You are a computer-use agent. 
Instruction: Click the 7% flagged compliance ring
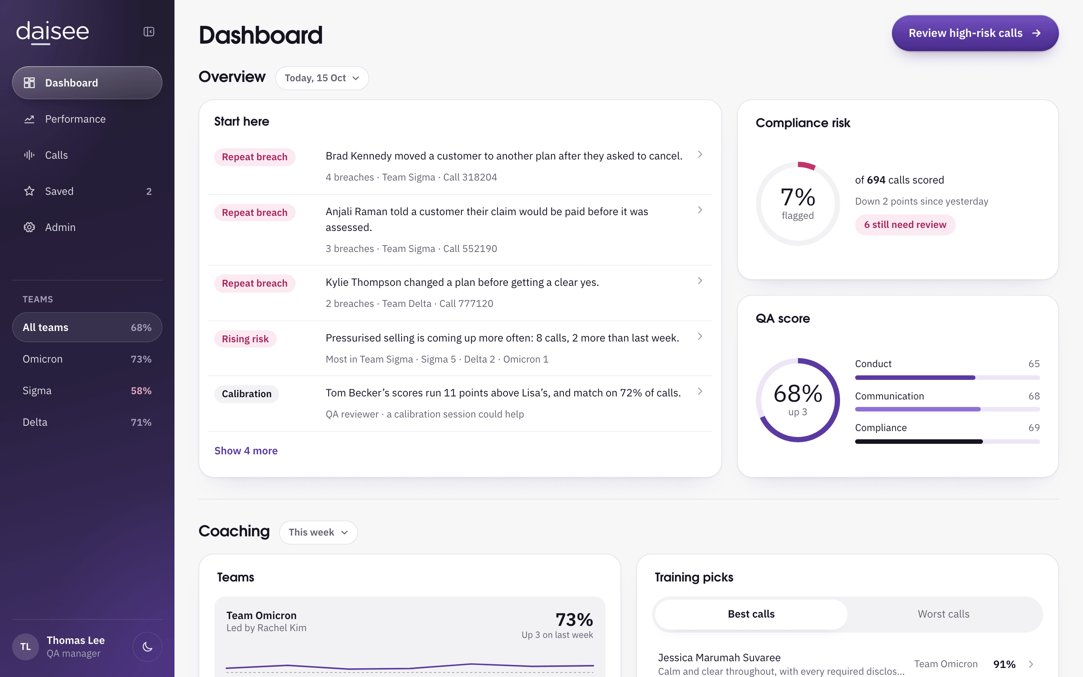(798, 204)
